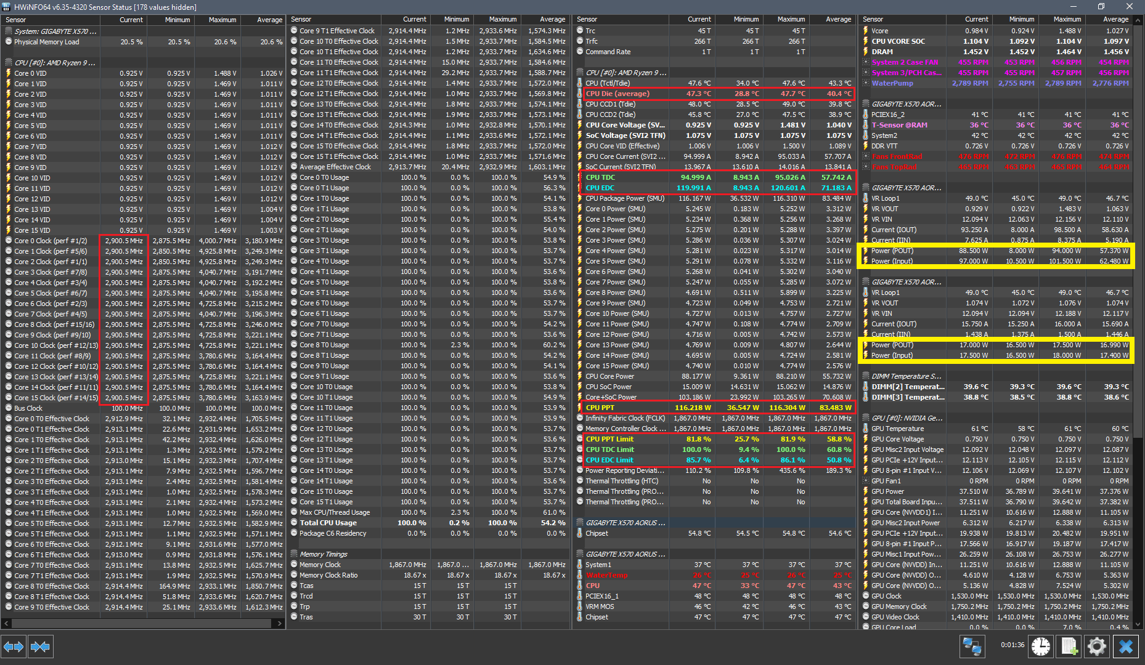Viewport: 1145px width, 665px height.
Task: Start logging with the document-plus icon
Action: coord(1069,647)
